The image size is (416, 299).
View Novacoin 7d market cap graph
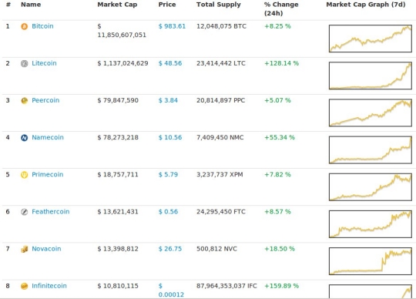point(371,261)
